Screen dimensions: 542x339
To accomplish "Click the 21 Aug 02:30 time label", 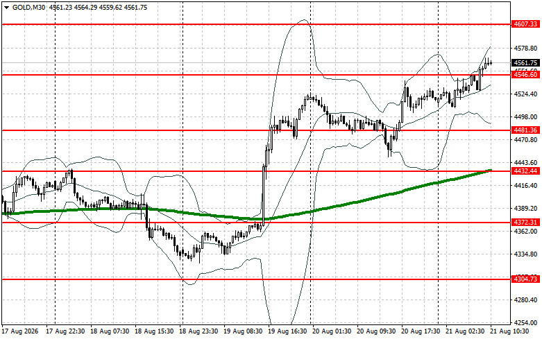I will [x=465, y=331].
